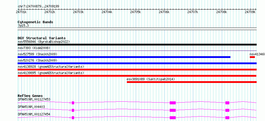Click the blue nsv520276 variant bar
265x121 pixels.
[137, 63]
